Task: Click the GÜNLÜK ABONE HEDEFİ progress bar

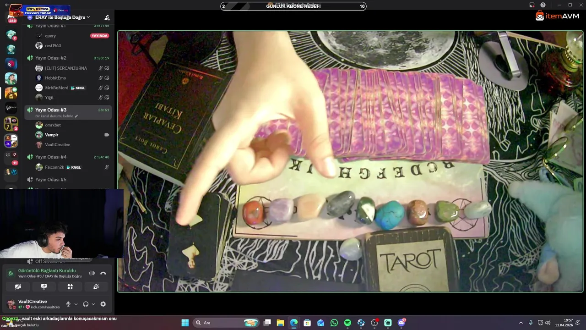Action: tap(293, 6)
